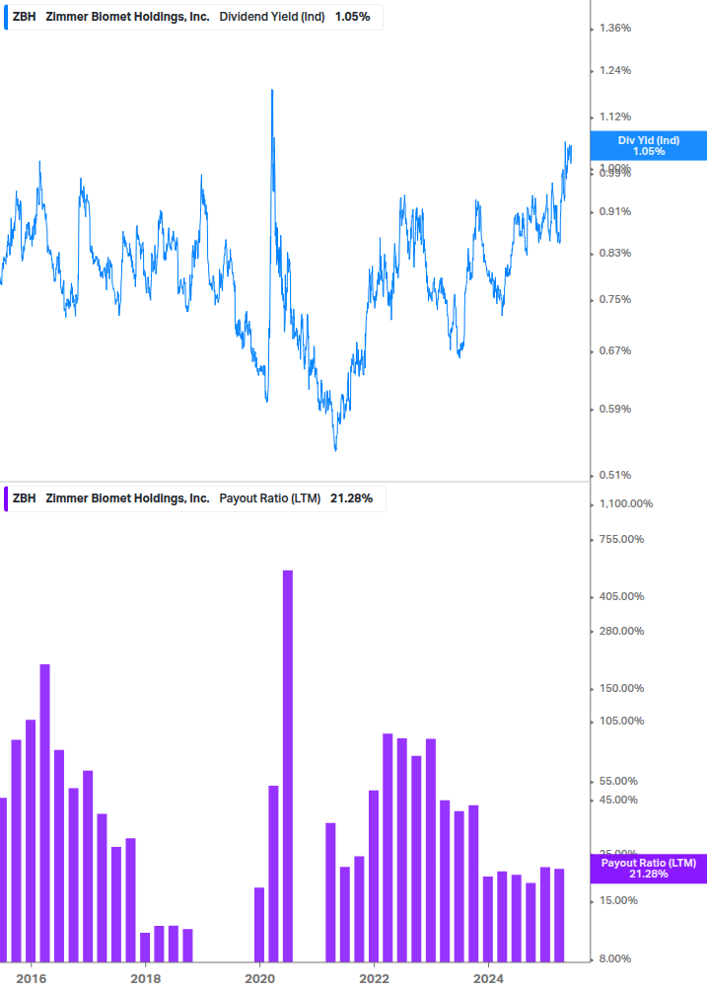Click the 21.28% value in the bottom legend
The image size is (707, 992).
[351, 498]
